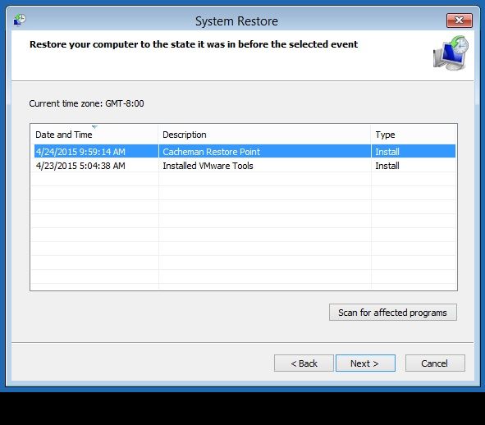This screenshot has width=485, height=425.
Task: Cancel the System Restore wizard
Action: pos(435,363)
